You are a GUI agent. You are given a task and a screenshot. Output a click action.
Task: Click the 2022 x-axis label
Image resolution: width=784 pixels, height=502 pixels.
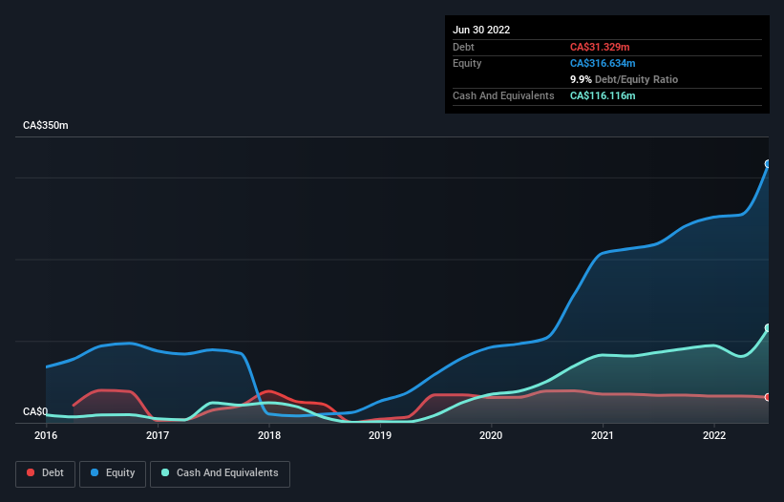pos(714,435)
